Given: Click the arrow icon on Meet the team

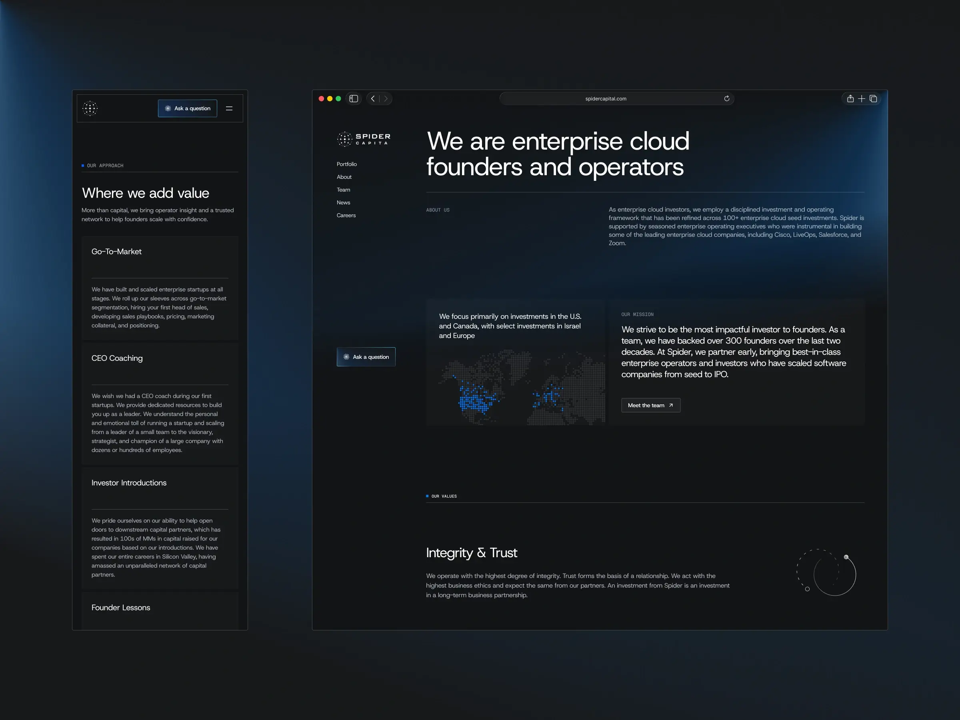Looking at the screenshot, I should tap(671, 405).
